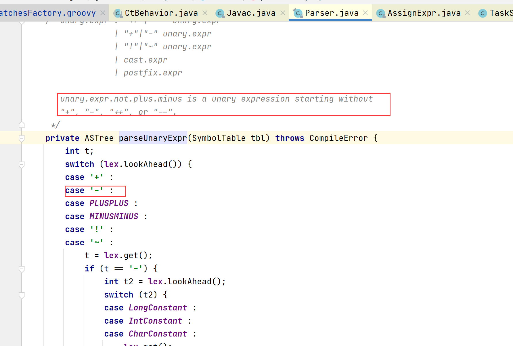The width and height of the screenshot is (513, 346).
Task: Click the class icon on Javac.java tab
Action: coord(220,13)
